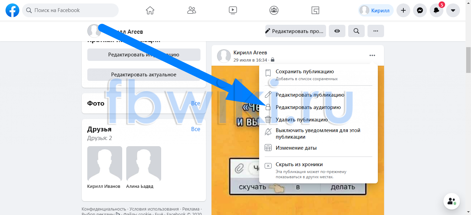
Task: Open the Кирилл profile chip
Action: (x=376, y=10)
